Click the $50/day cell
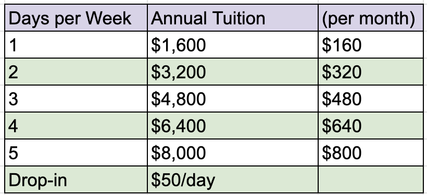The height and width of the screenshot is (195, 427). (x=233, y=179)
